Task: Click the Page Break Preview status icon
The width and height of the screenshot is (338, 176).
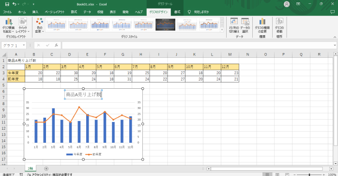Action: click(x=287, y=175)
